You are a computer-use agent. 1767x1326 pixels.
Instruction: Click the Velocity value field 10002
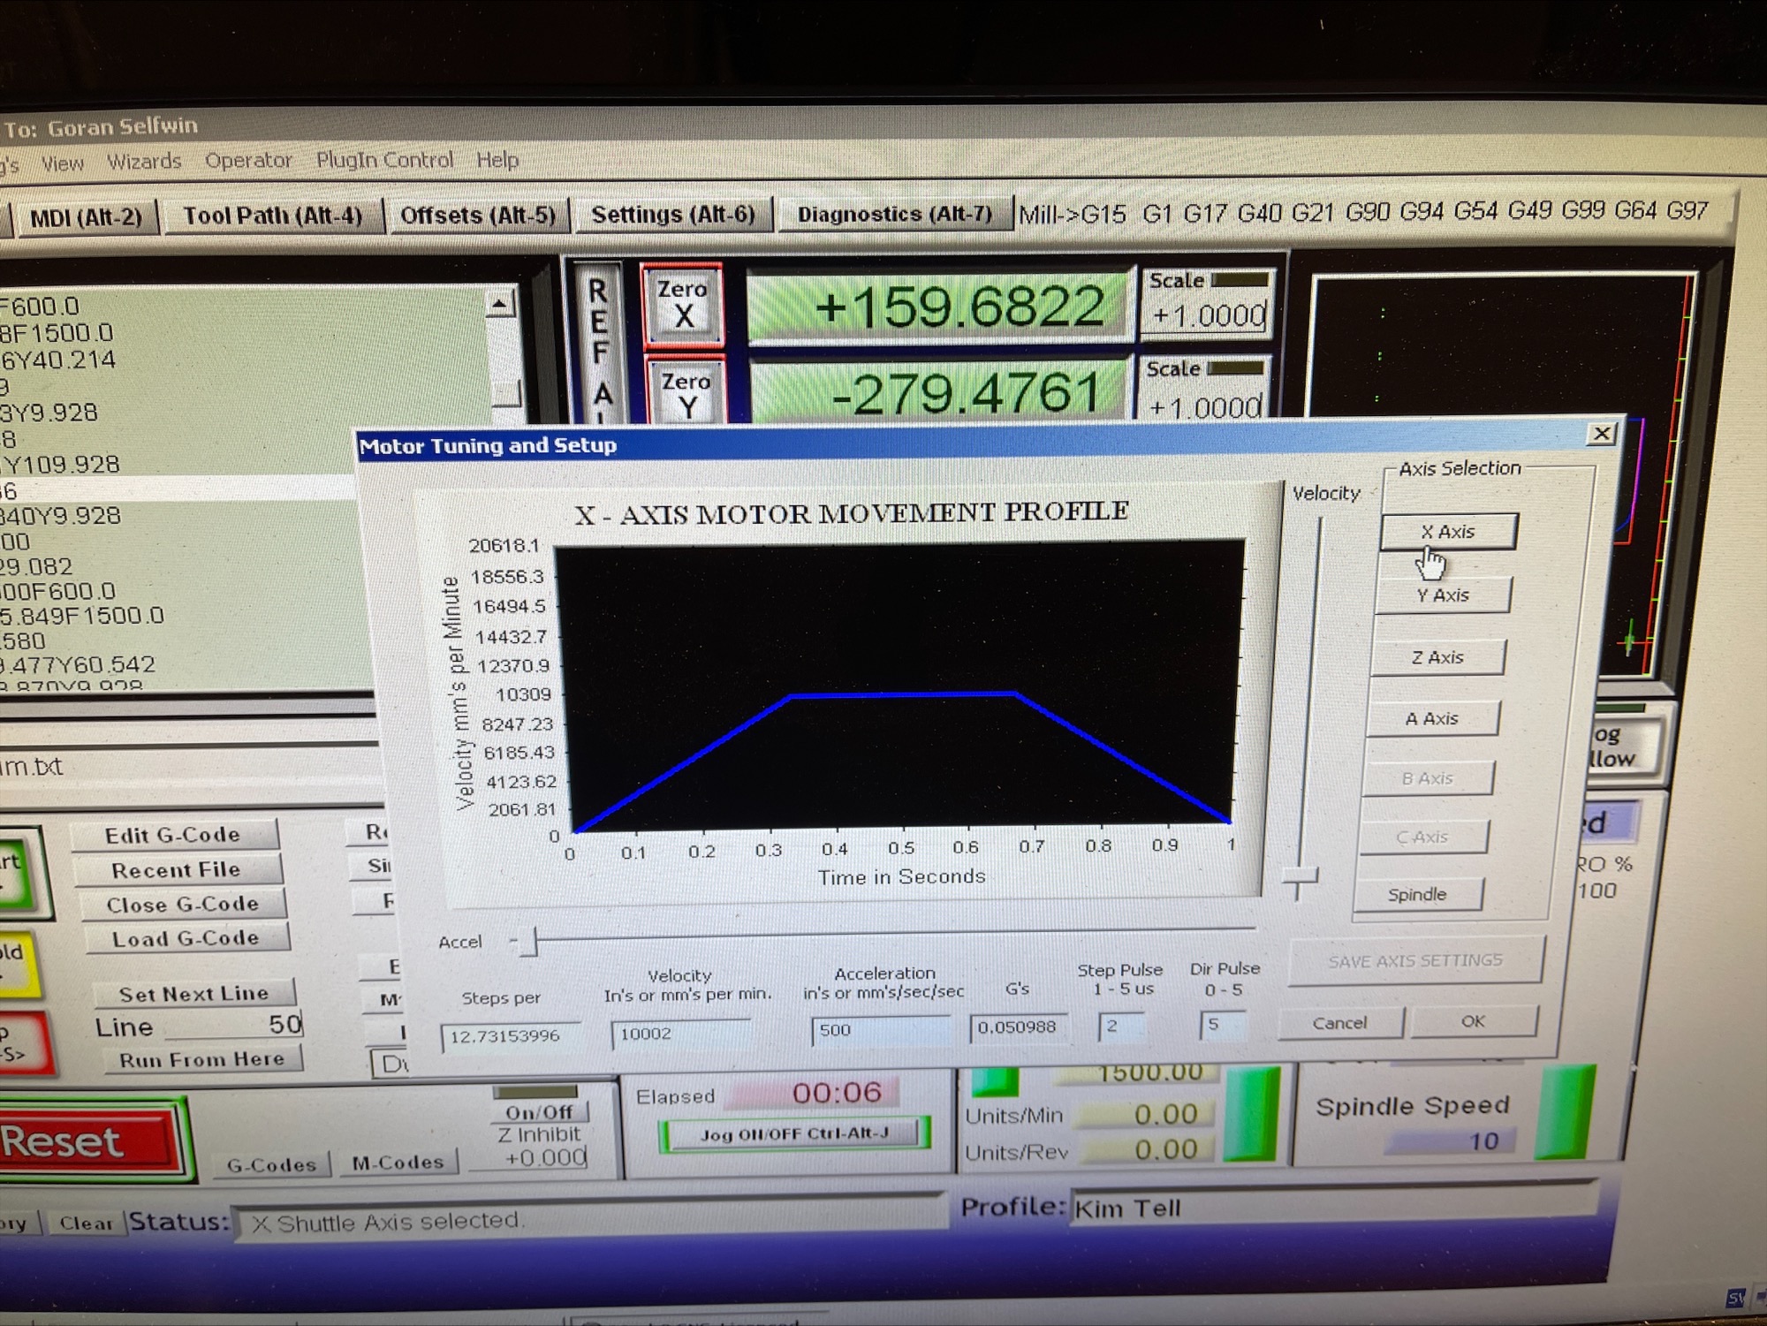680,1034
